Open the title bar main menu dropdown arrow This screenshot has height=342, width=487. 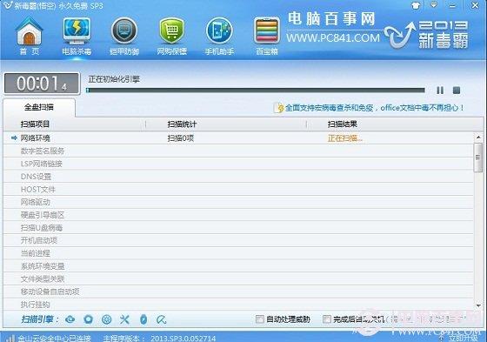434,5
